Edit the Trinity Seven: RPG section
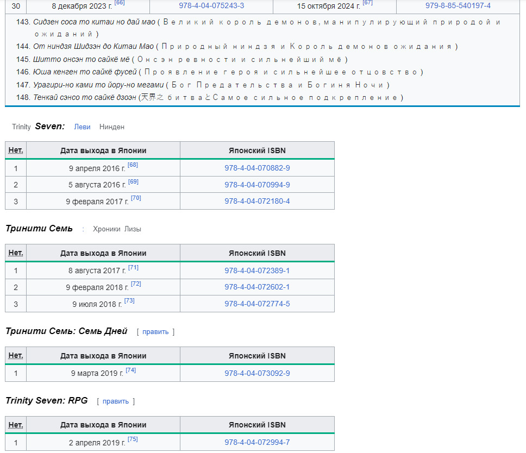 [x=116, y=401]
